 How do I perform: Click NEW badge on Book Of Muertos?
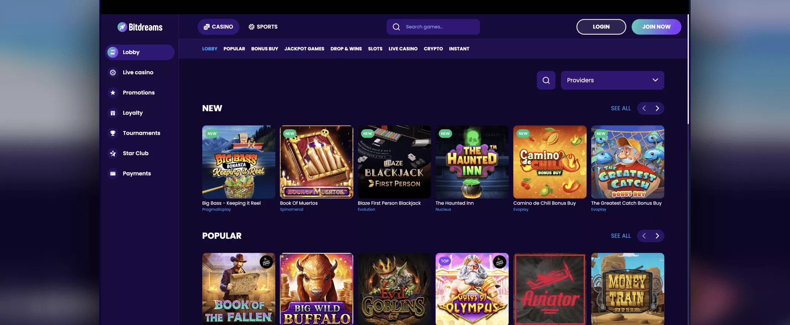(x=290, y=134)
